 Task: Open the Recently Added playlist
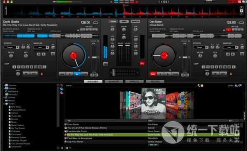coord(19,137)
